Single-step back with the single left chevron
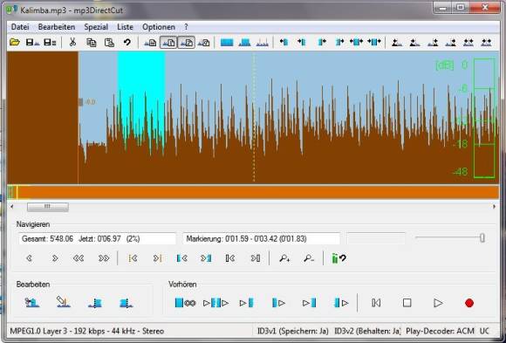The image size is (506, 343). (x=30, y=258)
